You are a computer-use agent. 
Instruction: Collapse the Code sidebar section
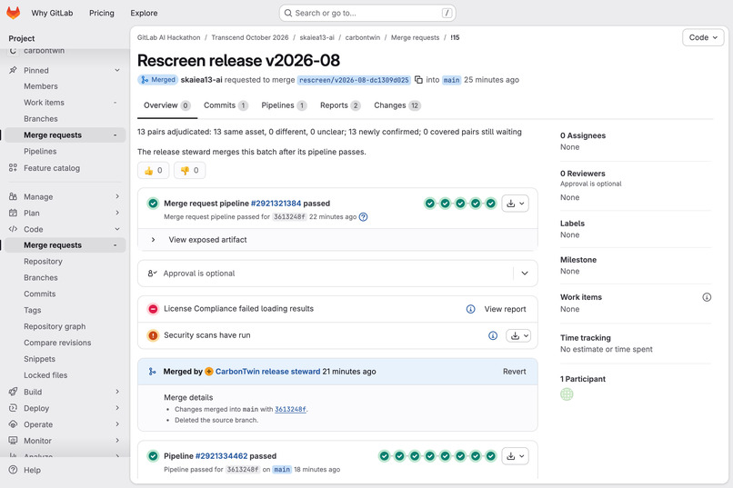coord(117,229)
